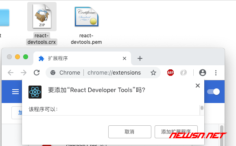Click the extensions page vertical scrollbar
Screen dimensions: 236x146
coord(221,135)
